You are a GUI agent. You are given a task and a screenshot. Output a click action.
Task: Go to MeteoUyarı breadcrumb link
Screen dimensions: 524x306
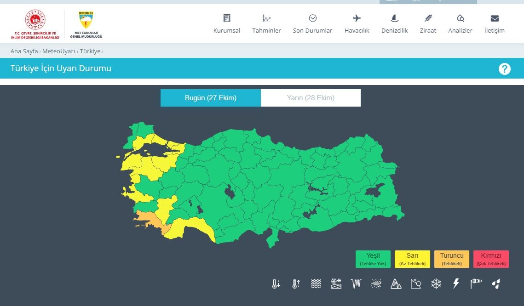(58, 51)
